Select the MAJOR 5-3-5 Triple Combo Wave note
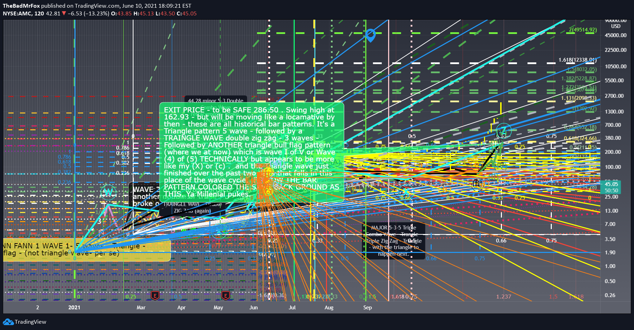The image size is (634, 330). (393, 241)
